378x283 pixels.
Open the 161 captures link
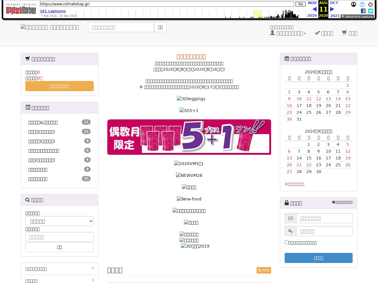(x=53, y=11)
